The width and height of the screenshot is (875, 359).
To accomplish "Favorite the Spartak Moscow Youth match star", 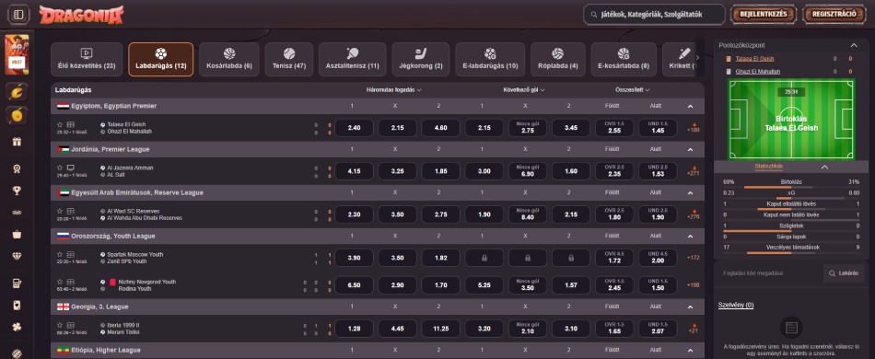I will pos(60,254).
